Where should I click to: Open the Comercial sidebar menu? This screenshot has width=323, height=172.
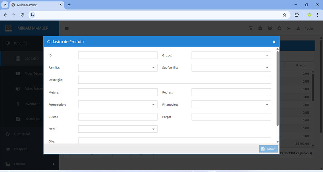point(22,134)
